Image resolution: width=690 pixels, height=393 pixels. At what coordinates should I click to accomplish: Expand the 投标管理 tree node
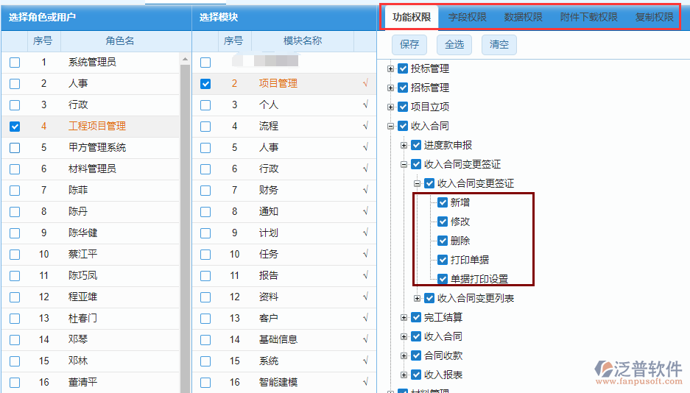pyautogui.click(x=391, y=69)
